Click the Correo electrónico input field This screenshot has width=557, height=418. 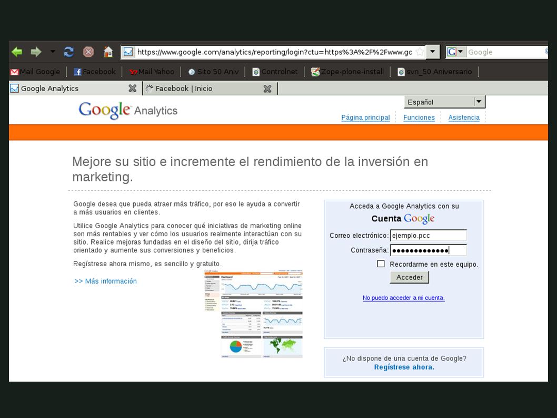[x=428, y=235]
